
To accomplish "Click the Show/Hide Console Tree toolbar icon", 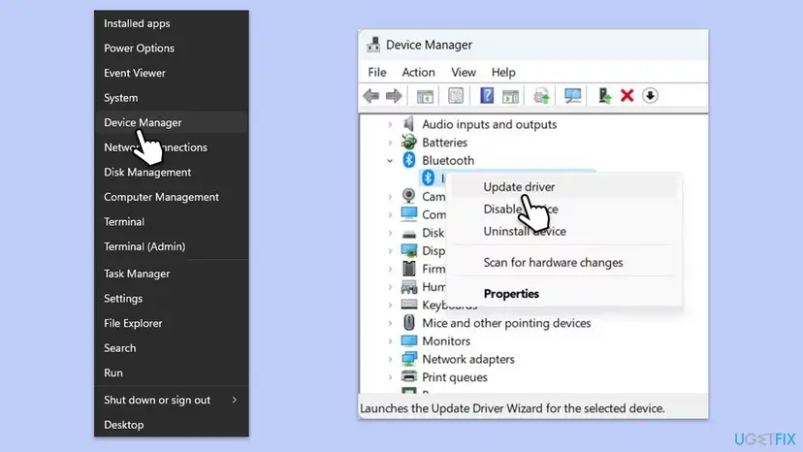I will (425, 96).
